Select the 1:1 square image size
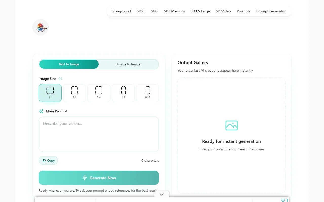Viewport: 324px width, 202px height. tap(50, 93)
